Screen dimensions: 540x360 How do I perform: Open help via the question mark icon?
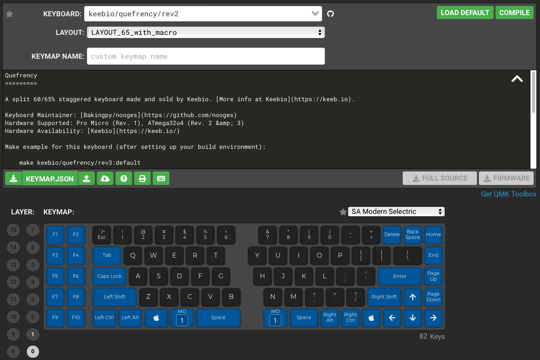pos(124,179)
